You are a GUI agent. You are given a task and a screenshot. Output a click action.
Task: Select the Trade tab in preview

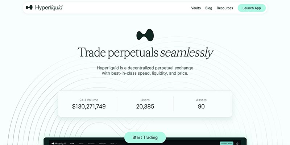[72, 144]
